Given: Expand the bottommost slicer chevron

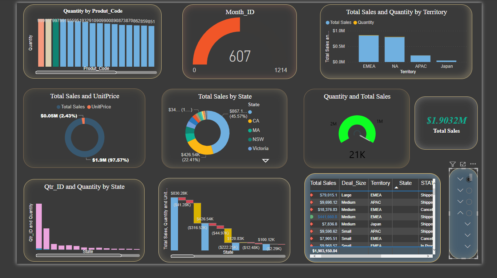Looking at the screenshot, I should click(x=468, y=246).
